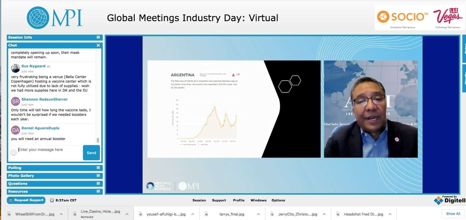
Task: Expand the Photo Gallery panel
Action: [x=98, y=176]
